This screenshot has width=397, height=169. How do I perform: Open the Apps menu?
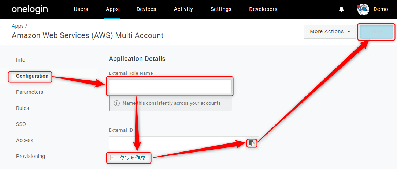(112, 9)
